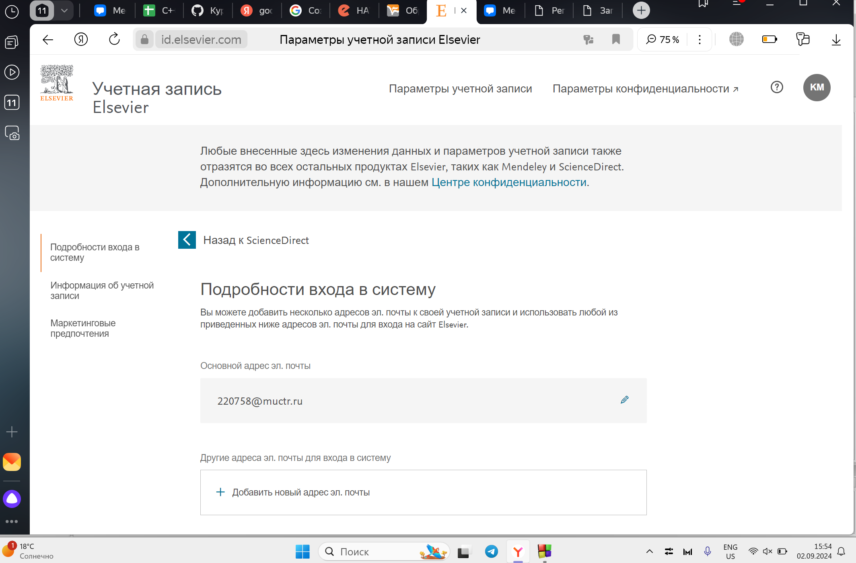Click the Elsevier tree logo
This screenshot has height=563, width=856.
57,83
